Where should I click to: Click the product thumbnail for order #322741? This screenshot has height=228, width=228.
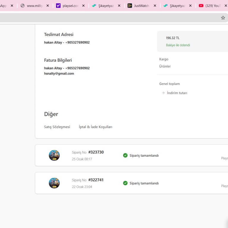coord(54,183)
